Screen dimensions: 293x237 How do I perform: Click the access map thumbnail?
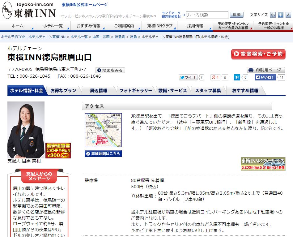103,130
